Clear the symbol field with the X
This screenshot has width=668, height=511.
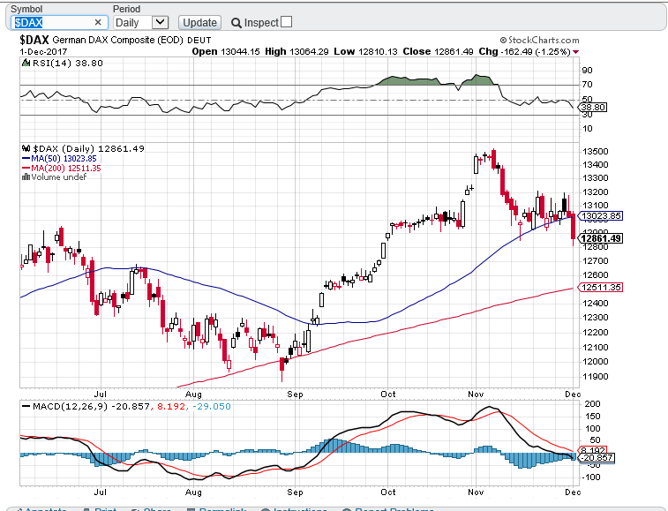(x=98, y=22)
